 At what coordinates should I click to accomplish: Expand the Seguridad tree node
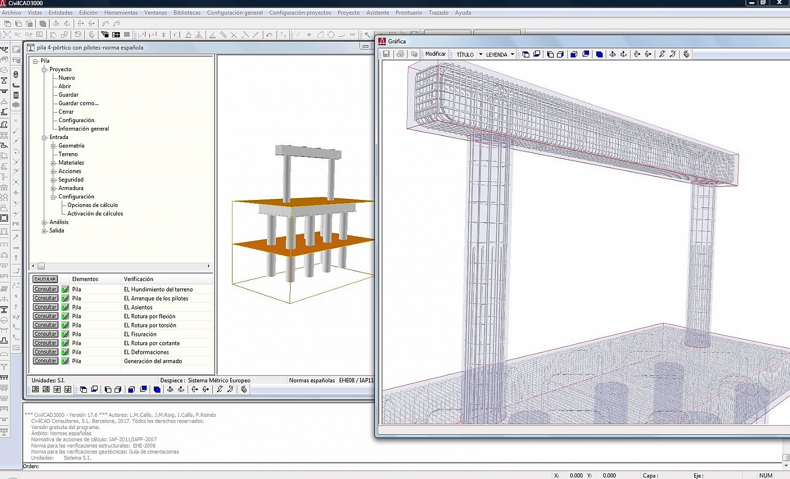(x=53, y=179)
